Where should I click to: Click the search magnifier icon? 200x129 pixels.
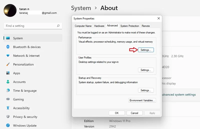[58, 26]
